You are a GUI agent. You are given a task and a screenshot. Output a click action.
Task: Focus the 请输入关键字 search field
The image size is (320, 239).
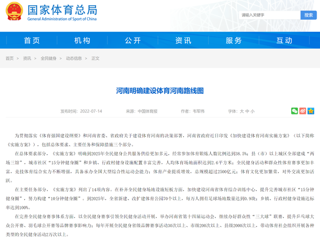(x=269, y=15)
